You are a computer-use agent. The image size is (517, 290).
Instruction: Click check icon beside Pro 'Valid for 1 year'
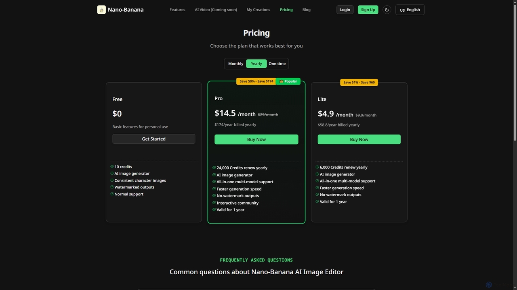pos(214,210)
